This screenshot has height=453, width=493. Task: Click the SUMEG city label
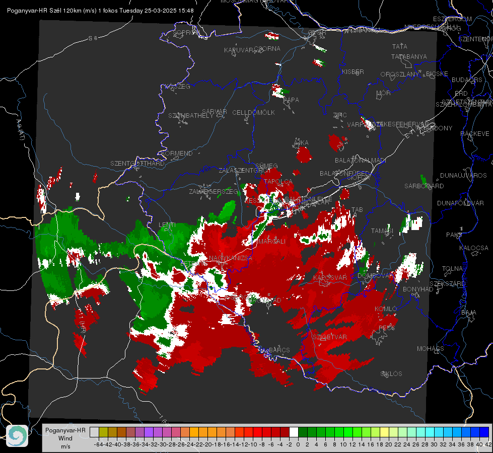pyautogui.click(x=266, y=166)
